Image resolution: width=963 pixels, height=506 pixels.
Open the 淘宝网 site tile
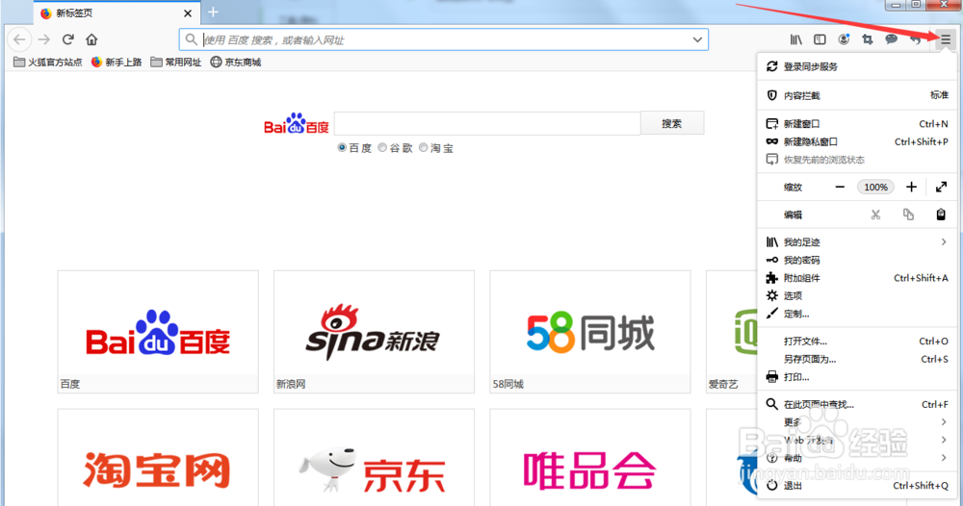tap(158, 458)
